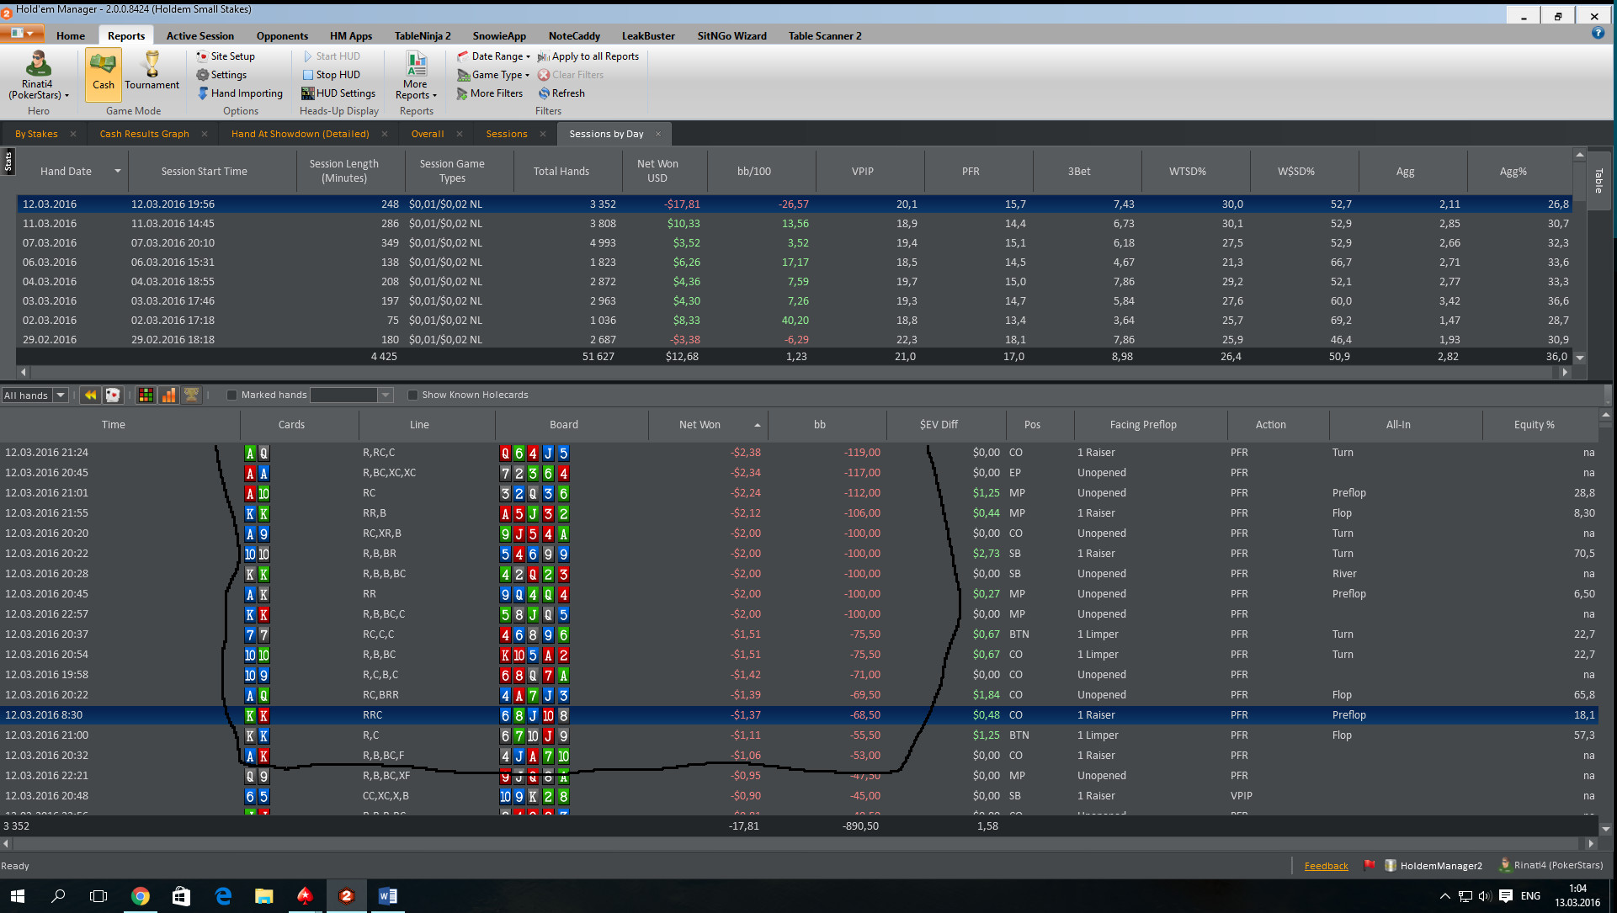Open Site Setup
The width and height of the screenshot is (1617, 913).
[226, 56]
